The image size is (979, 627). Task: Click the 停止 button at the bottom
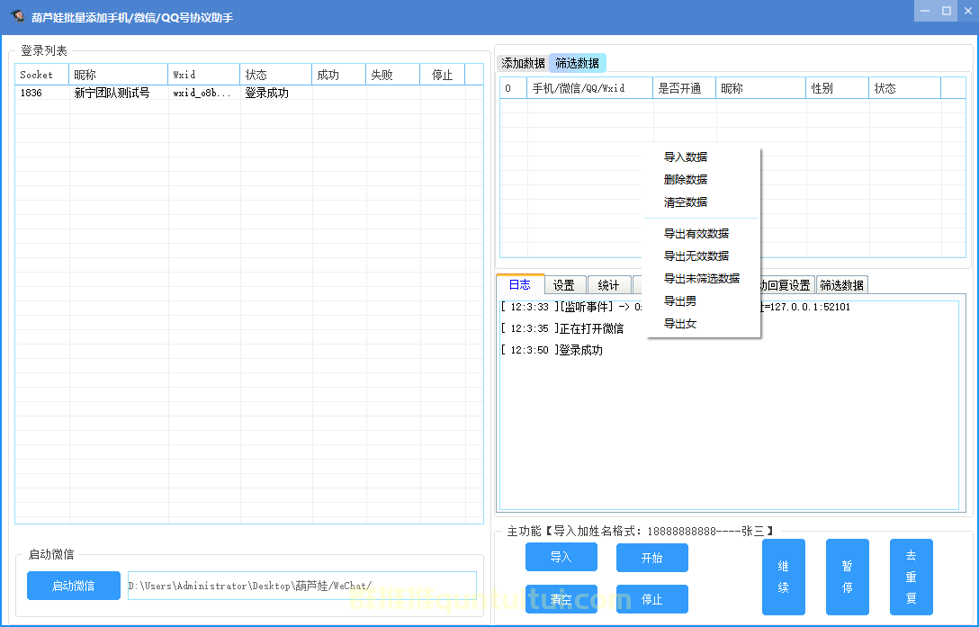point(651,599)
